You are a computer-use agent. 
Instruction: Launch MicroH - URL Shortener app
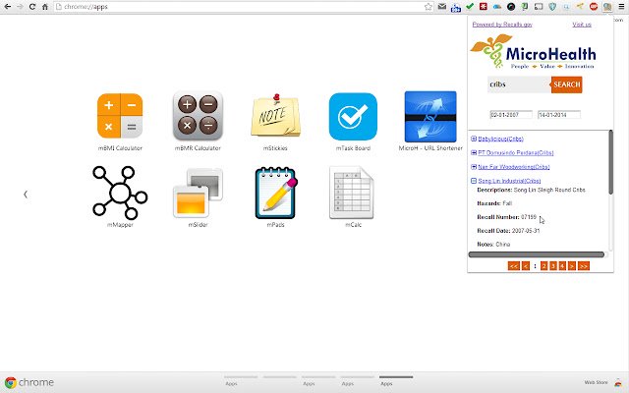pyautogui.click(x=430, y=117)
